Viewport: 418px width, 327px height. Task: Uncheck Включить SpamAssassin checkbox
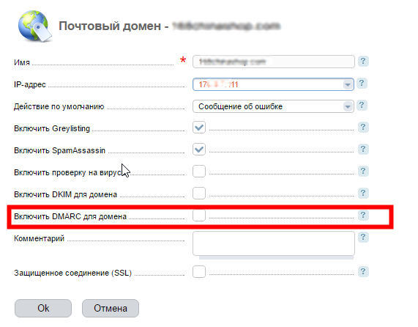(199, 150)
